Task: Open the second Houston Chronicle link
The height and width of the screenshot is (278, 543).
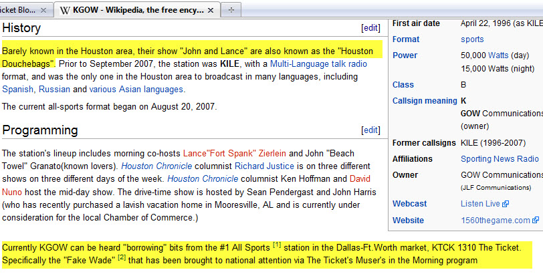Action: click(203, 178)
